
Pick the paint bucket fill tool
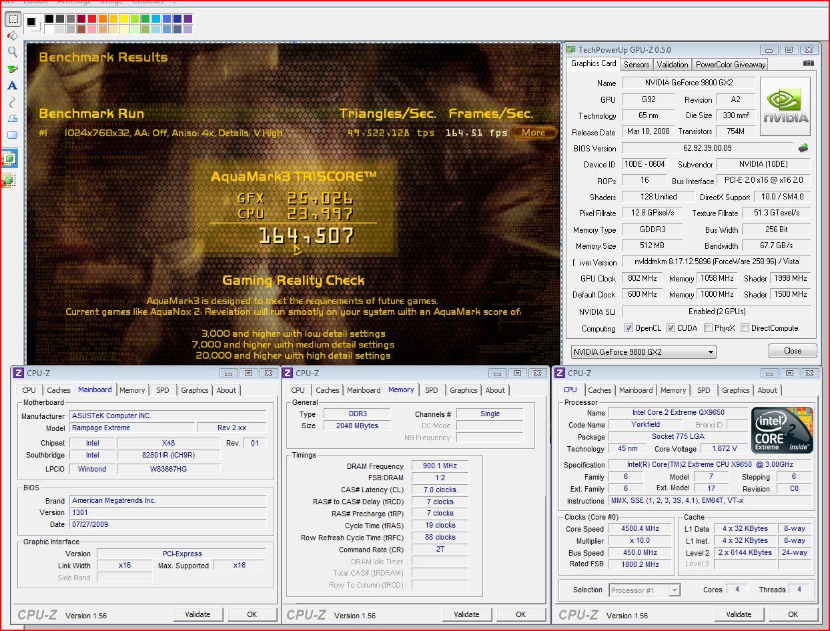[12, 35]
